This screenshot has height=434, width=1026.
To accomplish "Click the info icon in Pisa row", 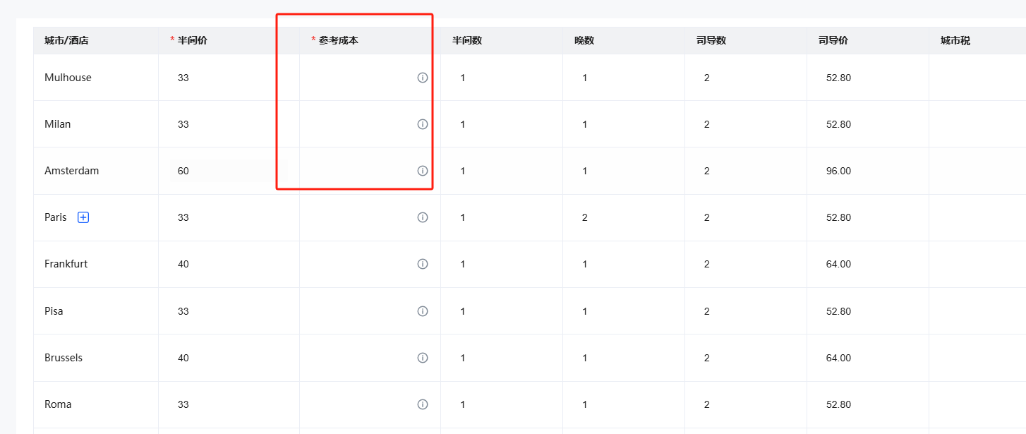I will pos(423,311).
